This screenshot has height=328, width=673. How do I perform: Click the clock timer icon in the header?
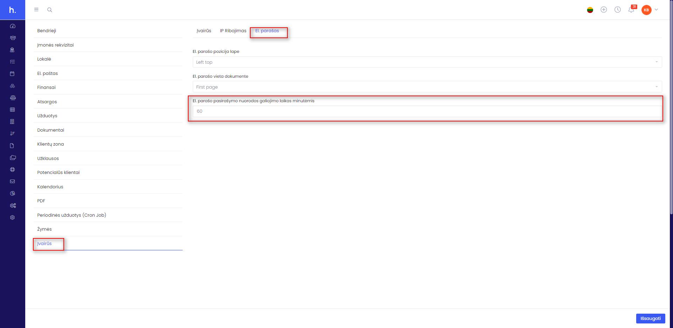tap(618, 10)
